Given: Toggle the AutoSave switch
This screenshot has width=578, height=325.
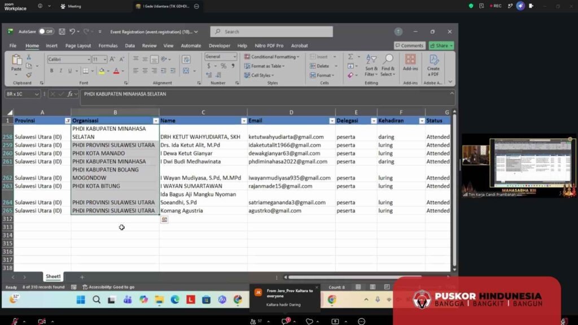Looking at the screenshot, I should click(46, 32).
